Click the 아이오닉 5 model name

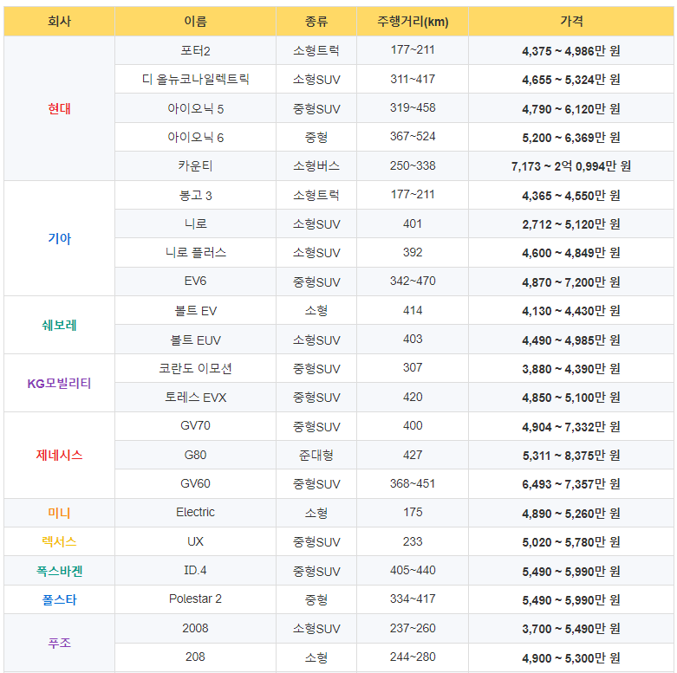pyautogui.click(x=195, y=109)
